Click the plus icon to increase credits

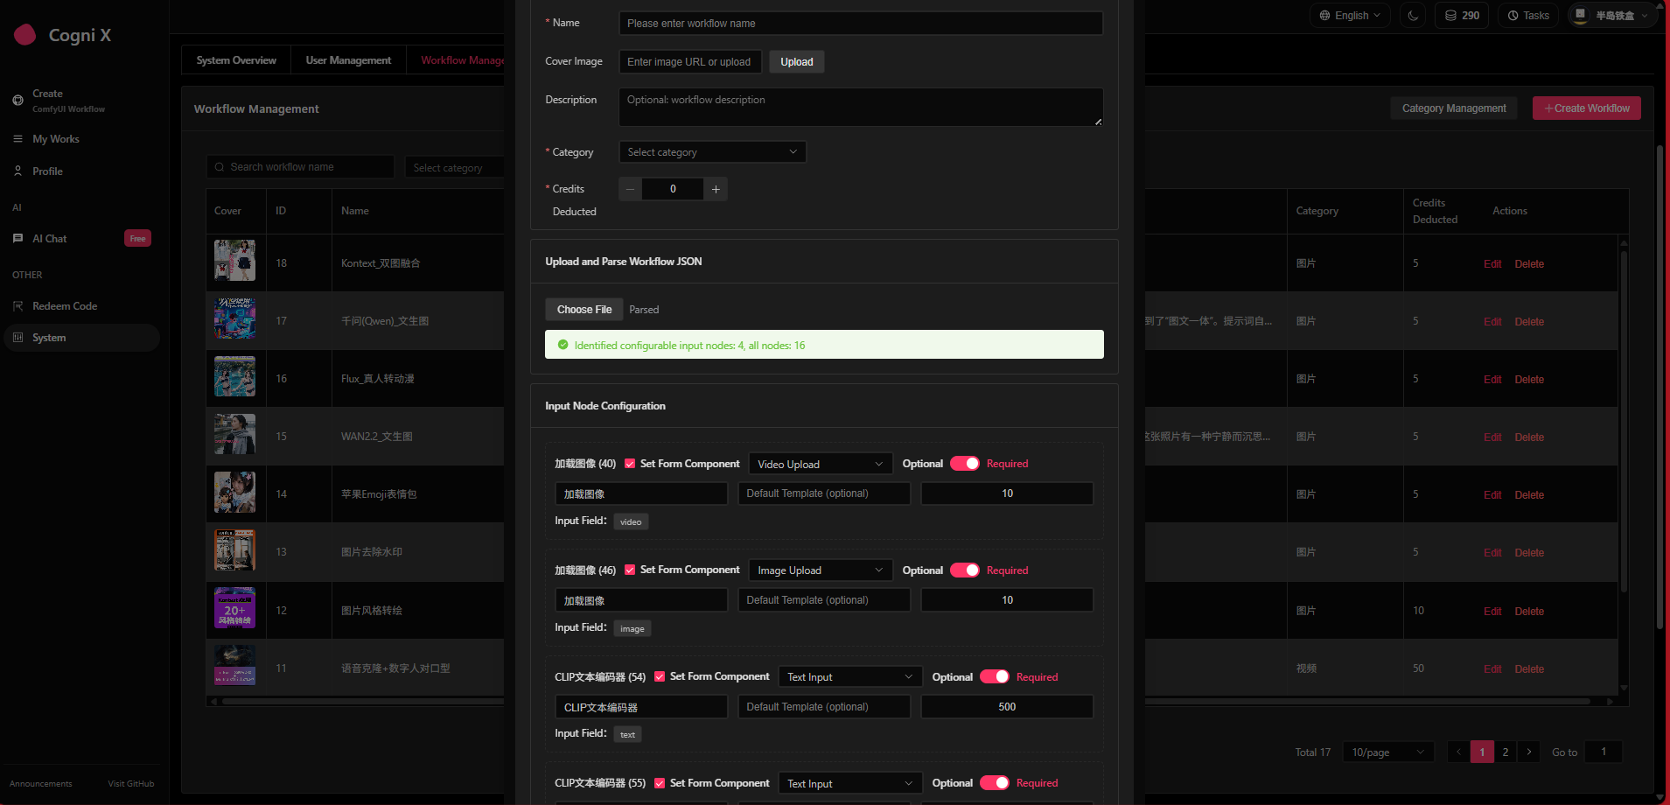coord(716,189)
